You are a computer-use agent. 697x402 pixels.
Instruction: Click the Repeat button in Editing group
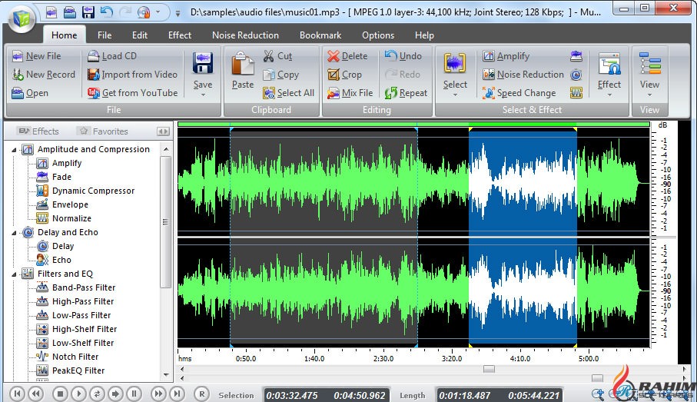click(x=391, y=93)
